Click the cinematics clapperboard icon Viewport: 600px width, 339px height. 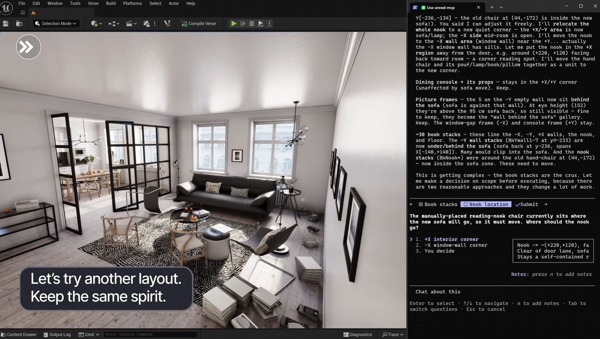click(x=129, y=23)
